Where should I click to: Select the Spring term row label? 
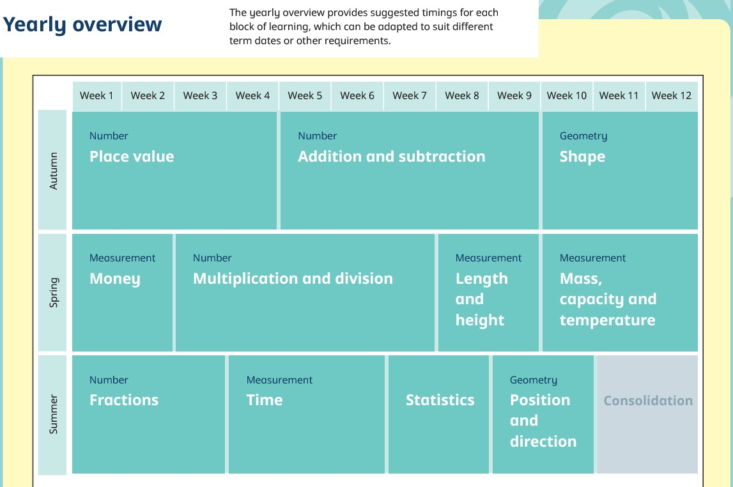52,293
